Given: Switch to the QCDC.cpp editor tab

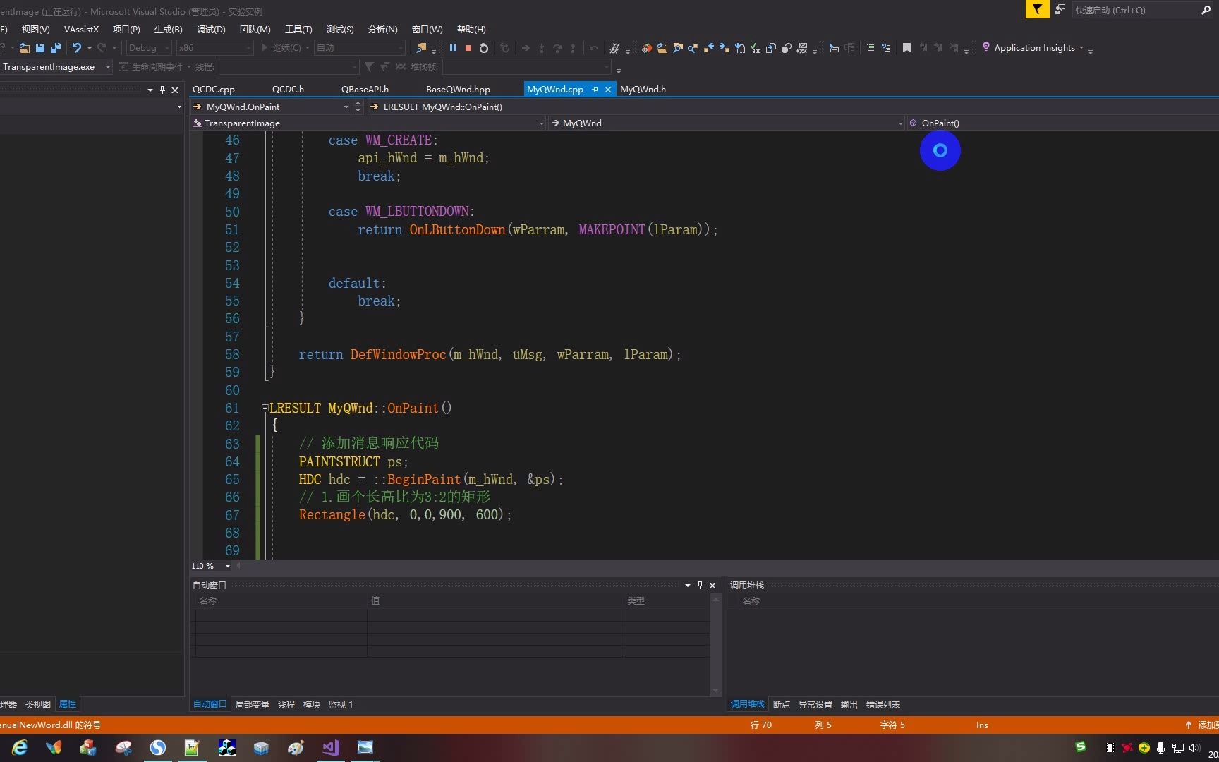Looking at the screenshot, I should tap(213, 90).
